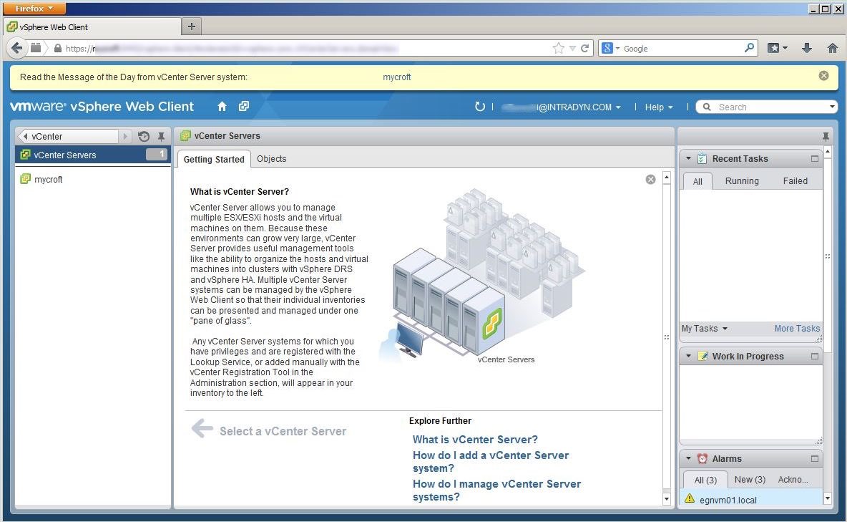Image resolution: width=847 pixels, height=522 pixels.
Task: Select the vSphere Web Client browser tab
Action: 92,26
